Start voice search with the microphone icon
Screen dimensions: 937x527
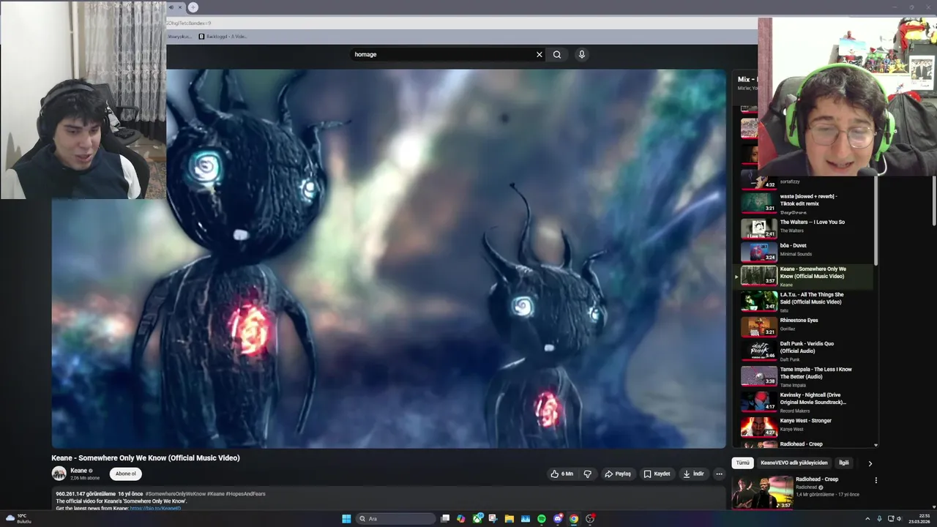581,54
